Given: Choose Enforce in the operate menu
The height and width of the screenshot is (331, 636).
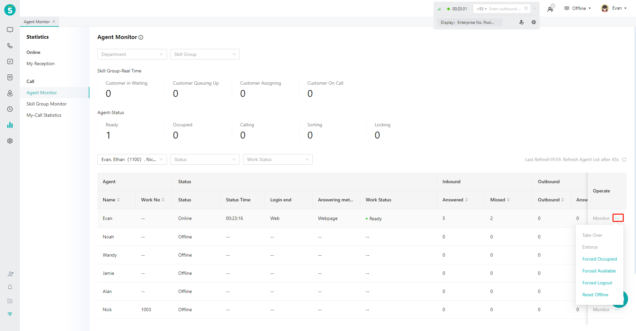Looking at the screenshot, I should [x=590, y=247].
